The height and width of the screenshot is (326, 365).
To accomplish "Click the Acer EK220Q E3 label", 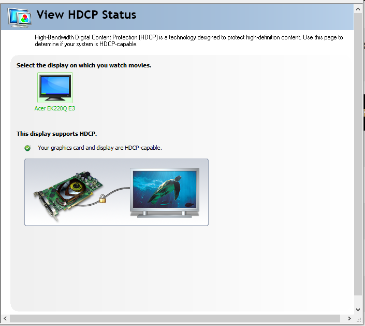I will pos(55,108).
